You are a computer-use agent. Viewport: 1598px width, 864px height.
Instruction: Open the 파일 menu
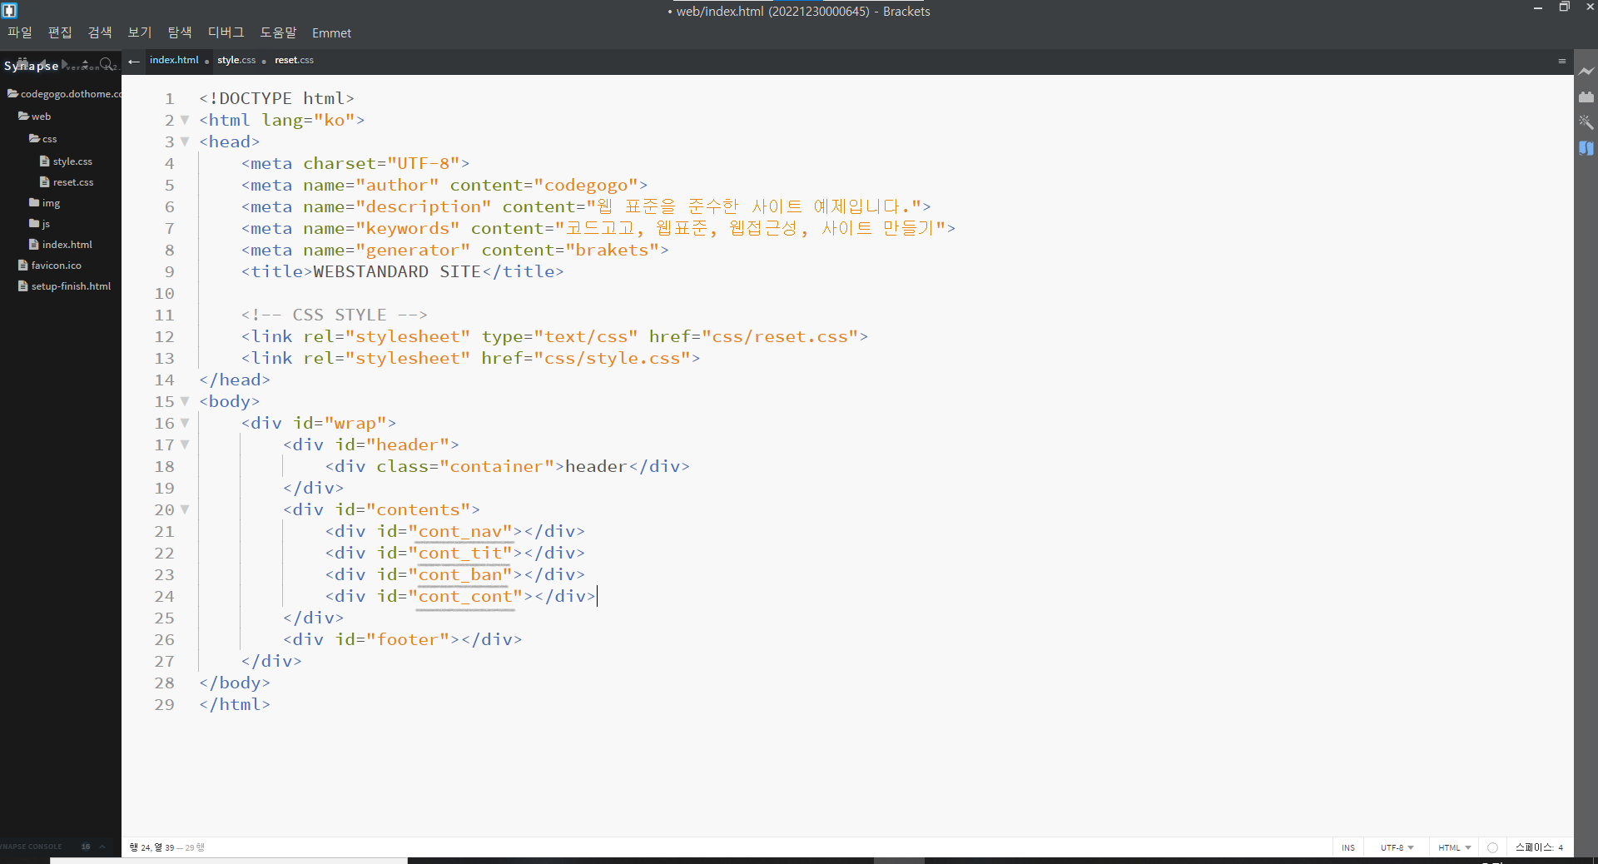(20, 32)
